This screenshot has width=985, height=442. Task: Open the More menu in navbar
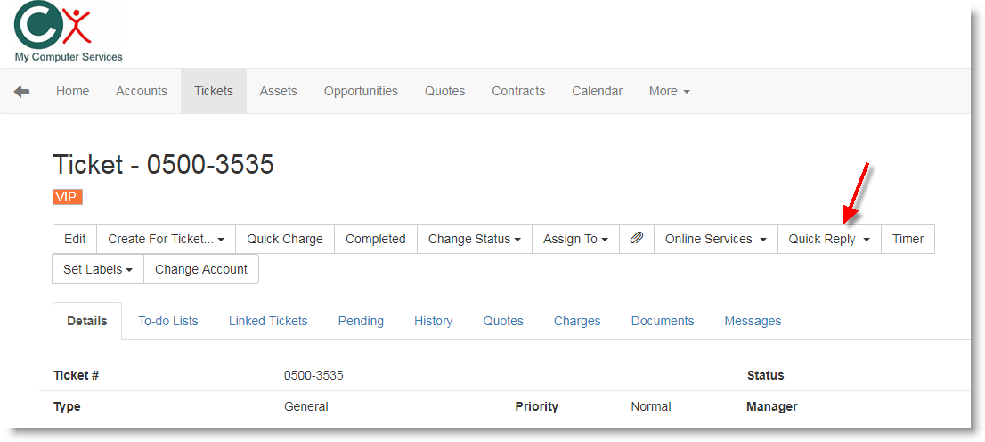point(669,91)
